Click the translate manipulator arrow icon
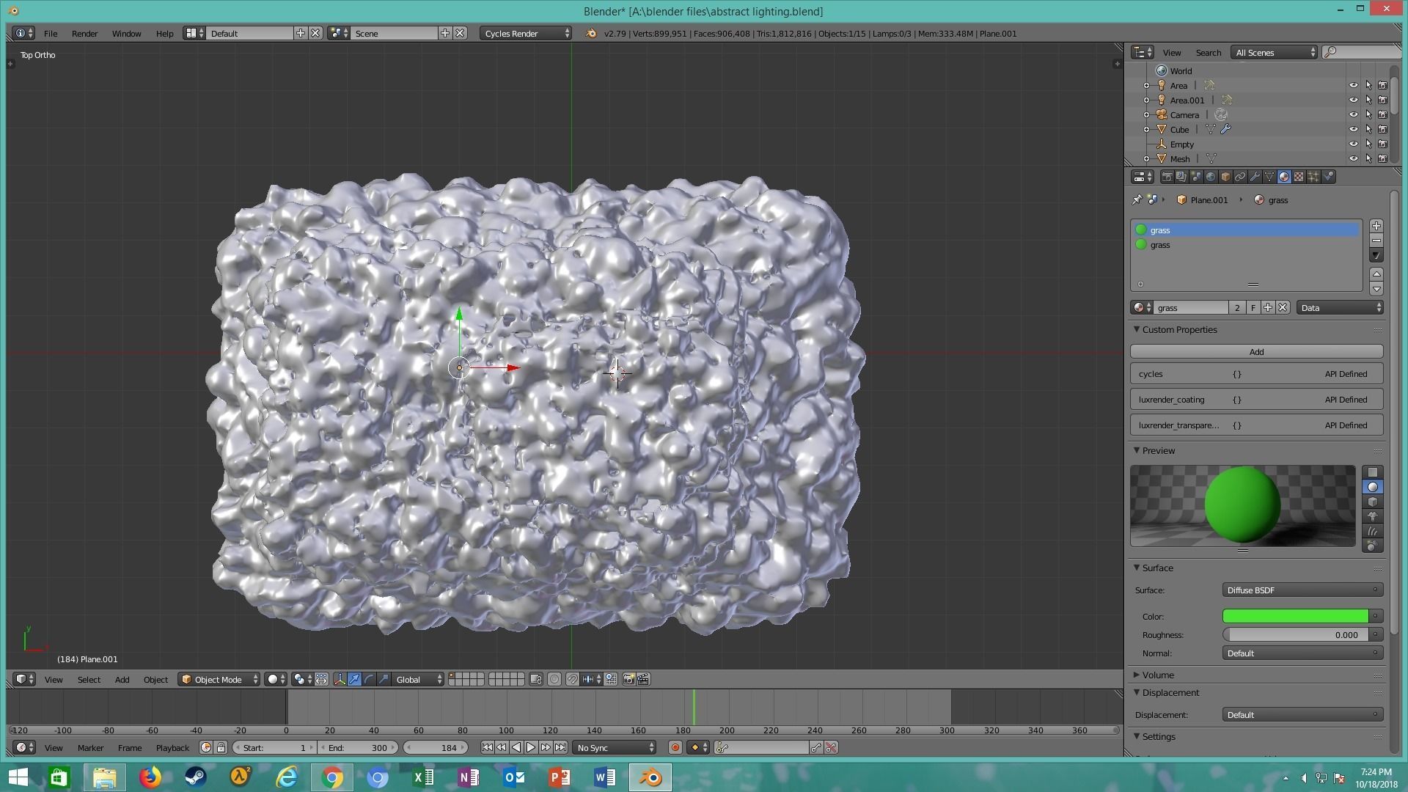 pyautogui.click(x=354, y=680)
